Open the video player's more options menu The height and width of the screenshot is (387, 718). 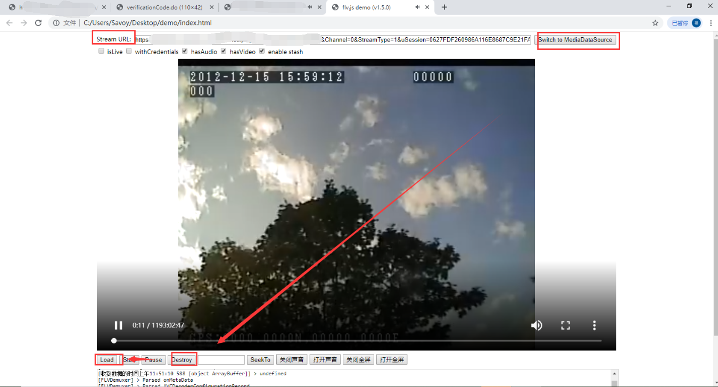(x=594, y=325)
